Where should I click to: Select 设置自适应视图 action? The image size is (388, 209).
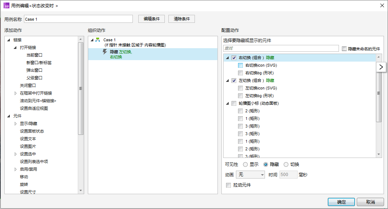click(34, 108)
